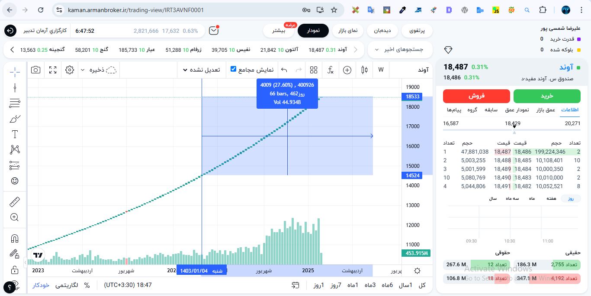This screenshot has width=591, height=296.
Task: Click the red 'فروش' sell button
Action: pyautogui.click(x=477, y=96)
